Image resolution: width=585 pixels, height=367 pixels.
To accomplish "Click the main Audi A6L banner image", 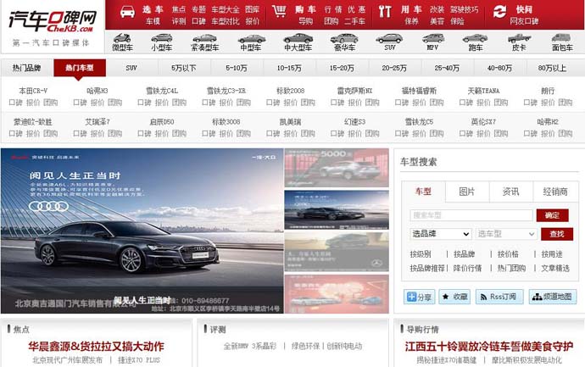I will [141, 231].
